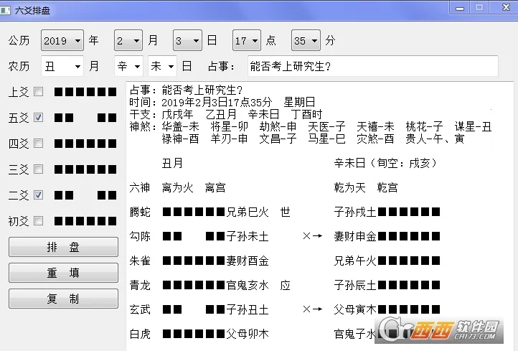Open the day dropdown before 日
Viewport: 518px width, 351px height.
click(187, 41)
